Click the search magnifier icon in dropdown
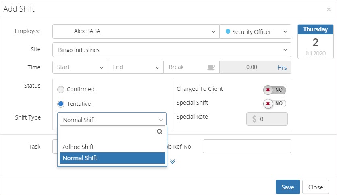This screenshot has height=195, width=337. [x=159, y=132]
